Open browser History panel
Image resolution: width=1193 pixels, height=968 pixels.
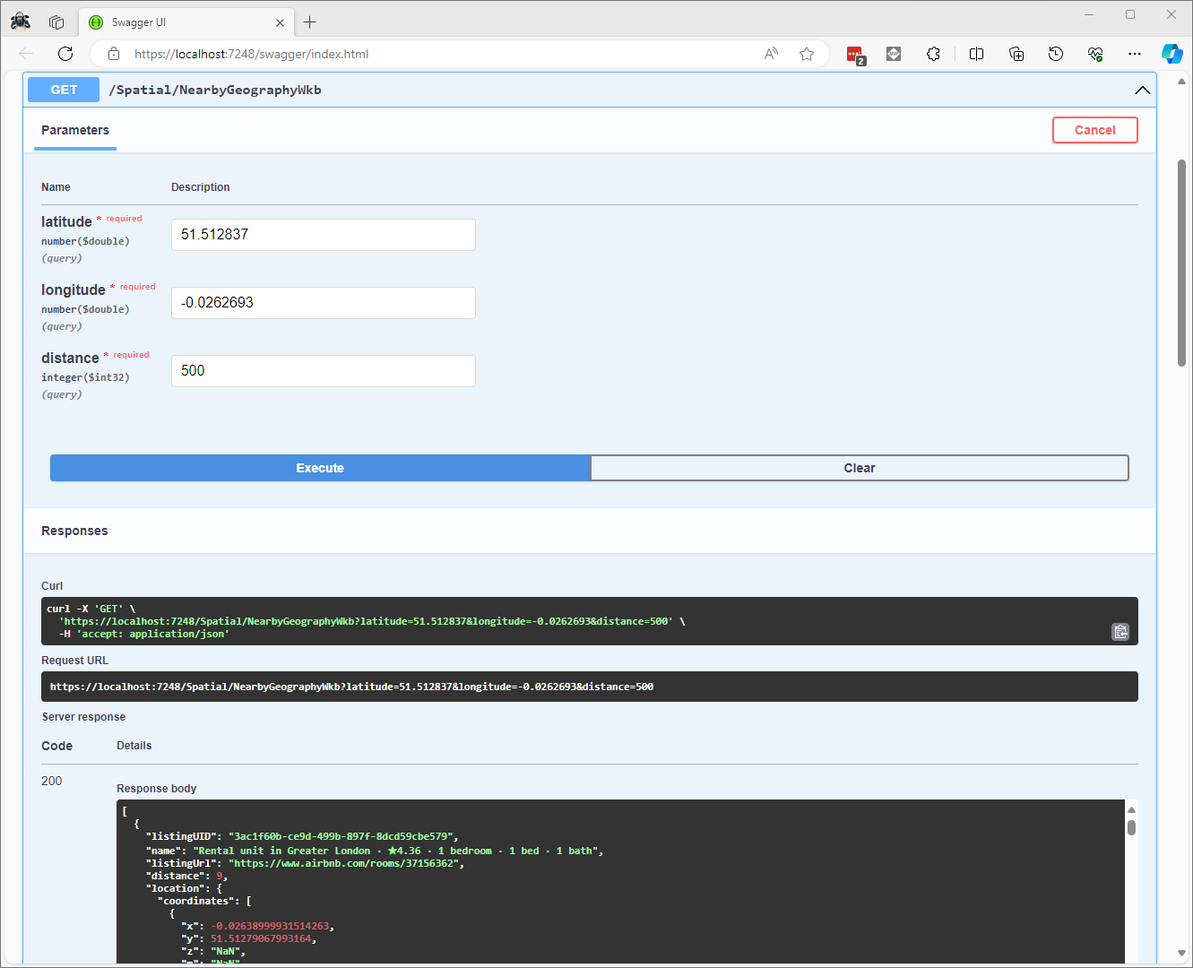(1056, 54)
